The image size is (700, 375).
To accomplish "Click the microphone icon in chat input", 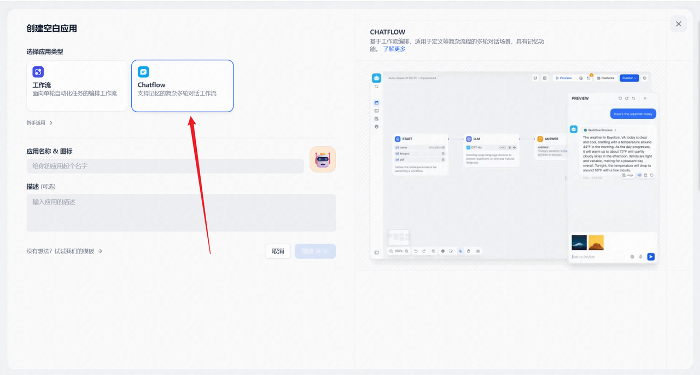I will (x=641, y=257).
